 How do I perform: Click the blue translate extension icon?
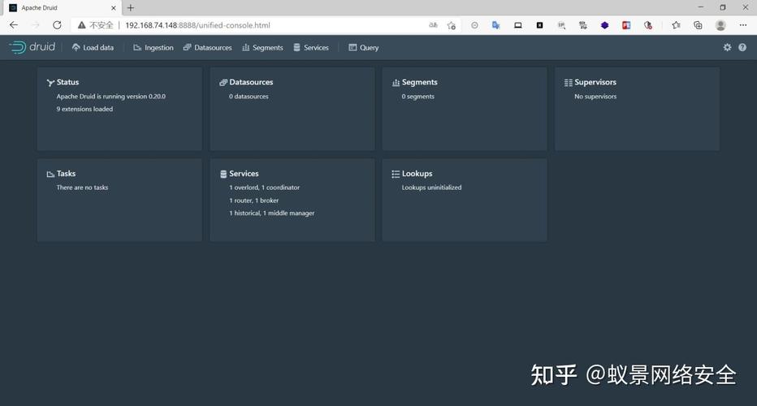(495, 25)
